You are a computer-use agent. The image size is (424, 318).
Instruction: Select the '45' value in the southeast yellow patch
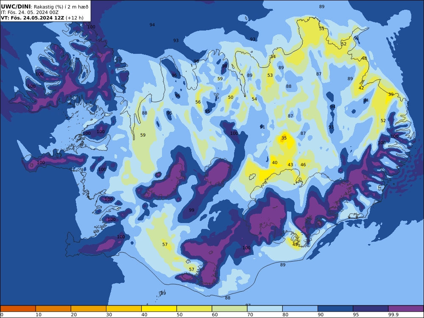pyautogui.click(x=295, y=244)
